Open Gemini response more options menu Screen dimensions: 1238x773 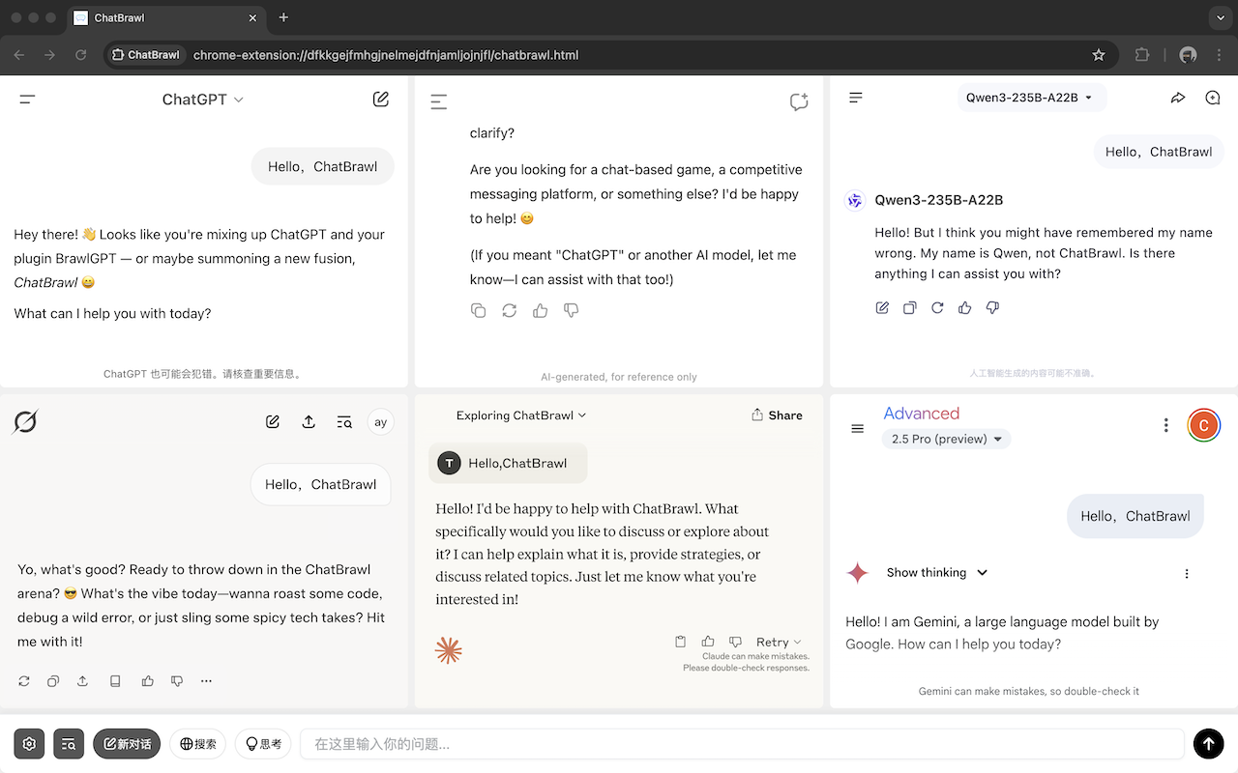click(1187, 573)
